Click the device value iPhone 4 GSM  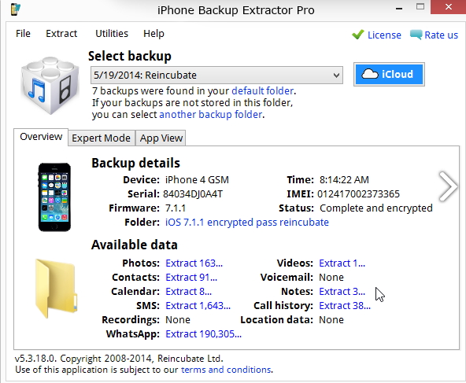[197, 180]
